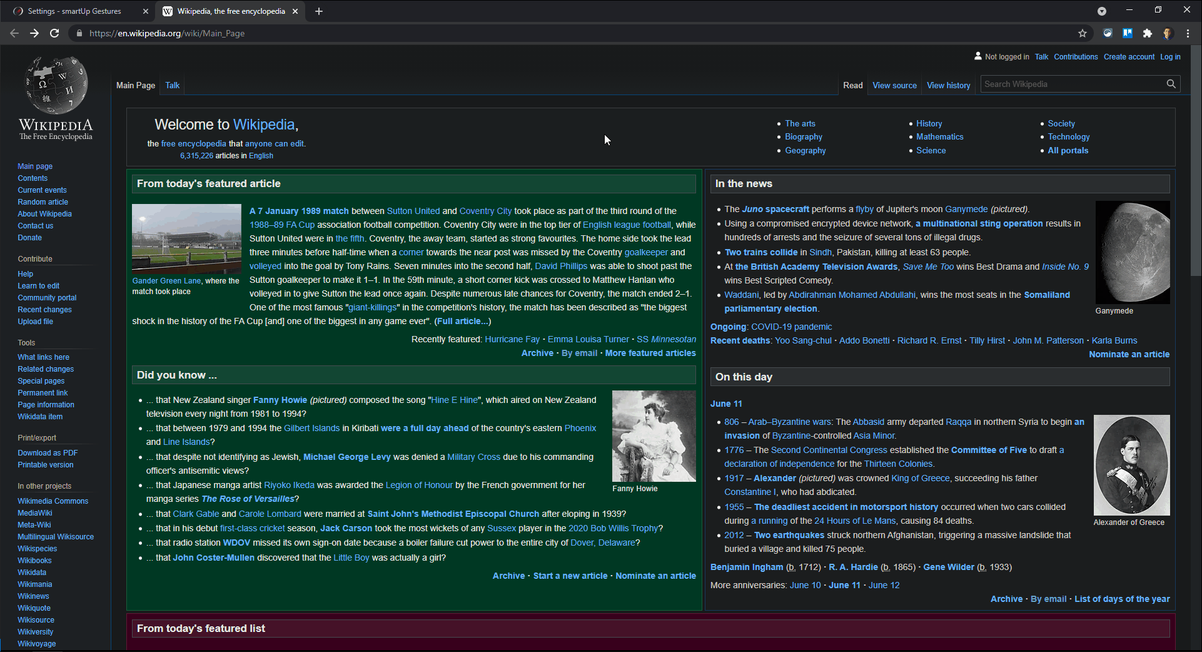Select the Read tab
The width and height of the screenshot is (1202, 652).
(852, 85)
